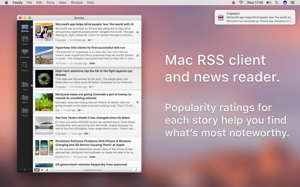Select the Tech folder
Screen dimensions: 300x187
click(25, 86)
